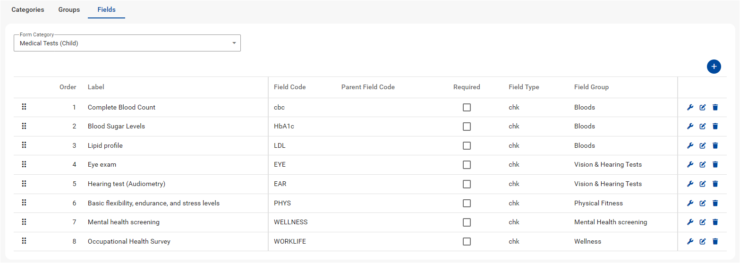Edit the Basic flexibility, endurance field
This screenshot has width=740, height=263.
[x=702, y=203]
